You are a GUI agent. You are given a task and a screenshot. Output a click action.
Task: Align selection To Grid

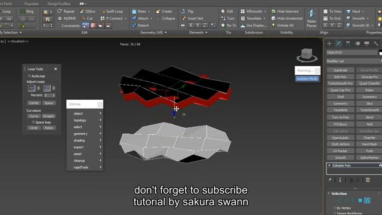[x=332, y=19]
